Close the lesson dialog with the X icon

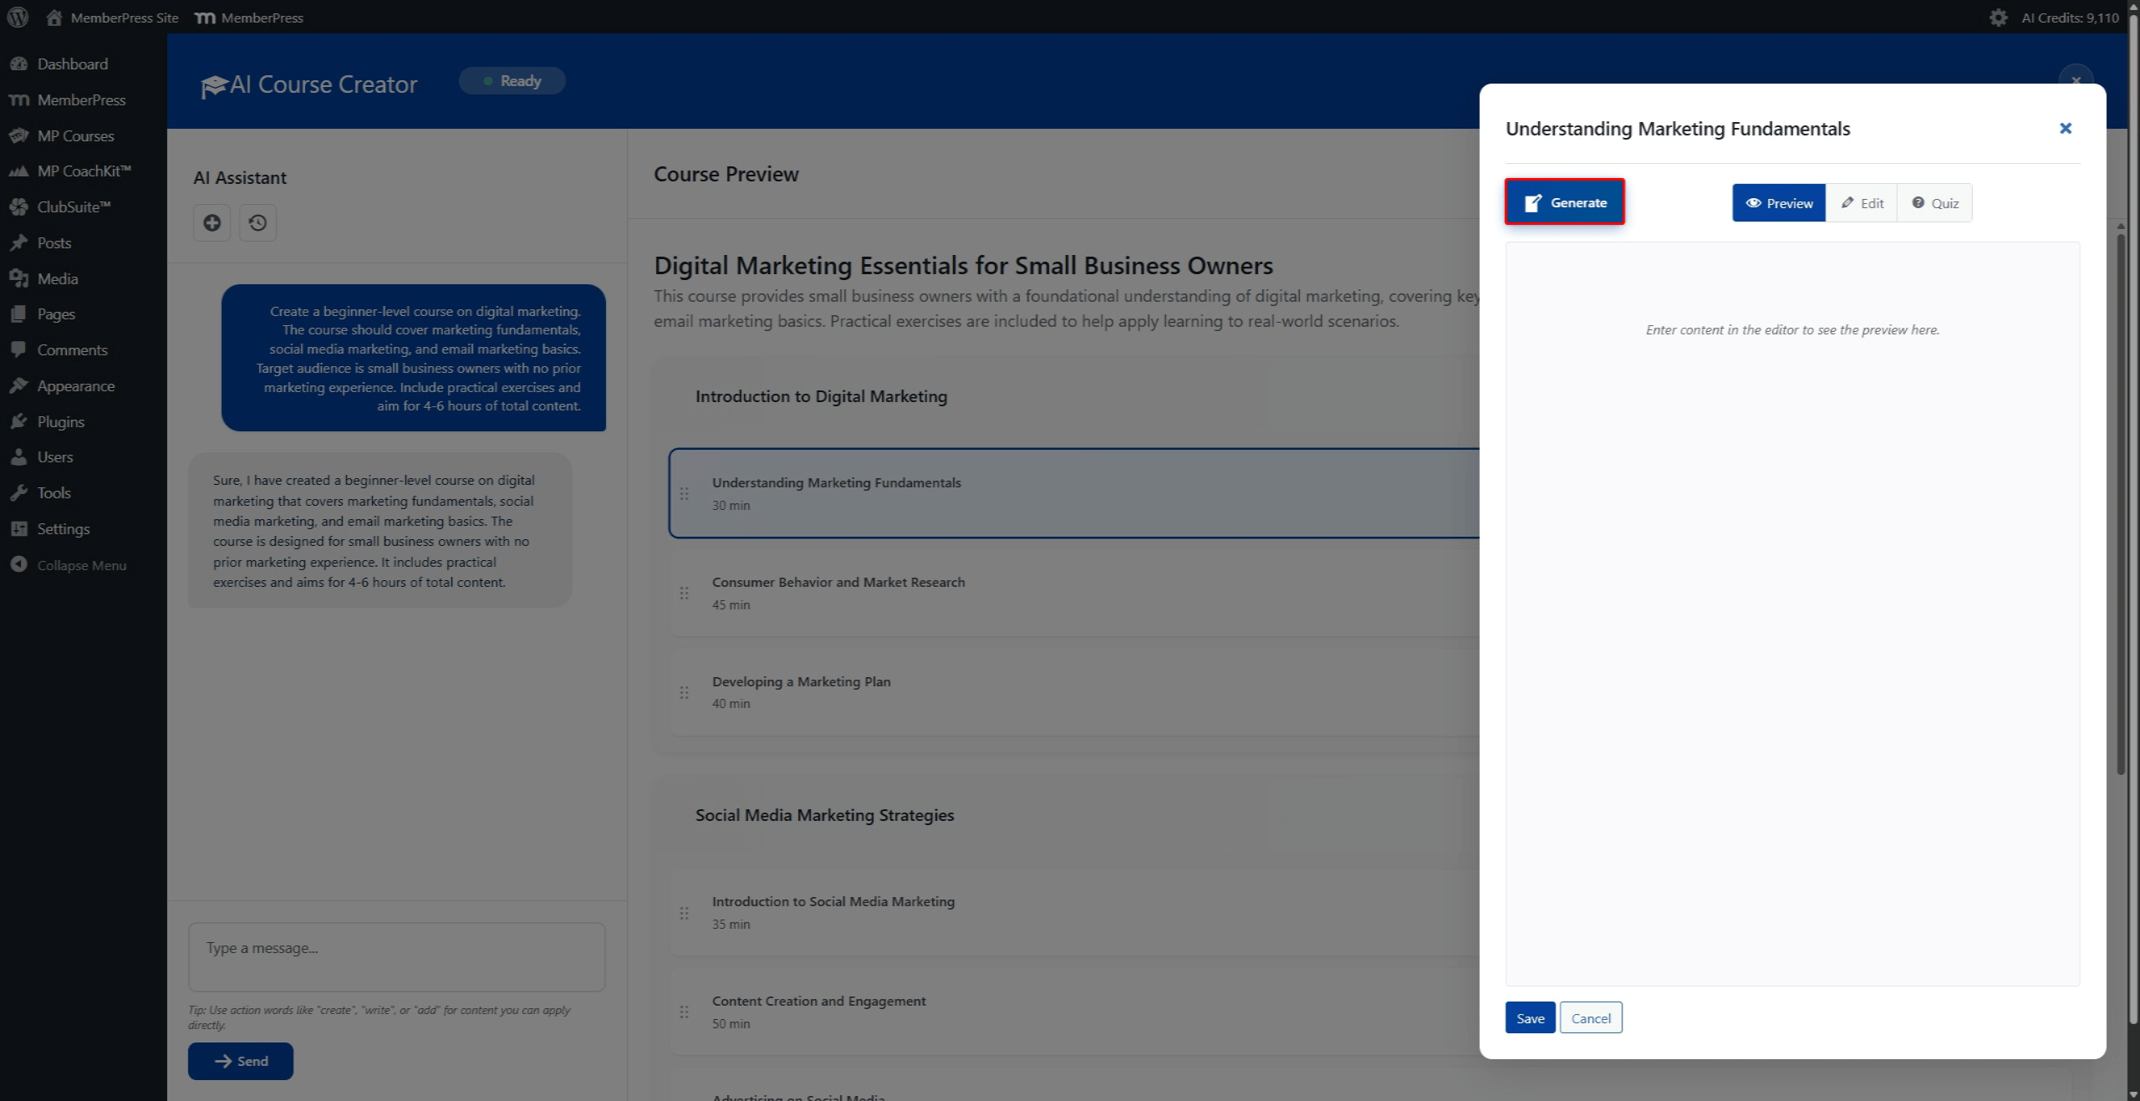[2066, 128]
